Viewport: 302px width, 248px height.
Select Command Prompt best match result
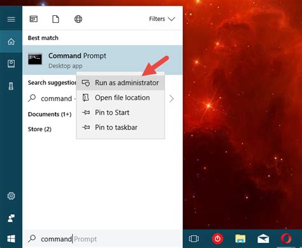(x=103, y=60)
